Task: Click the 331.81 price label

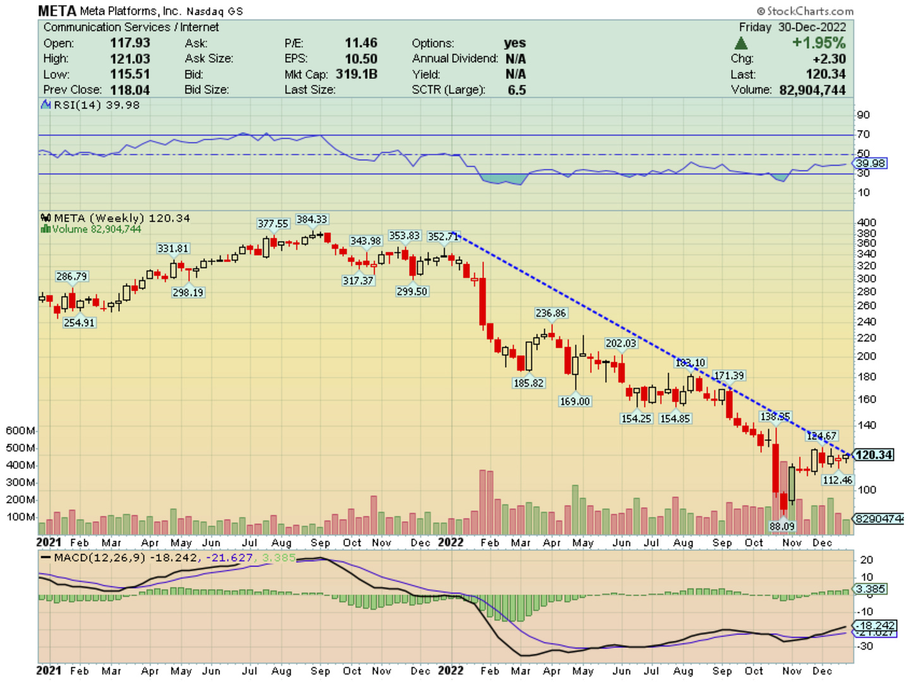Action: [173, 248]
